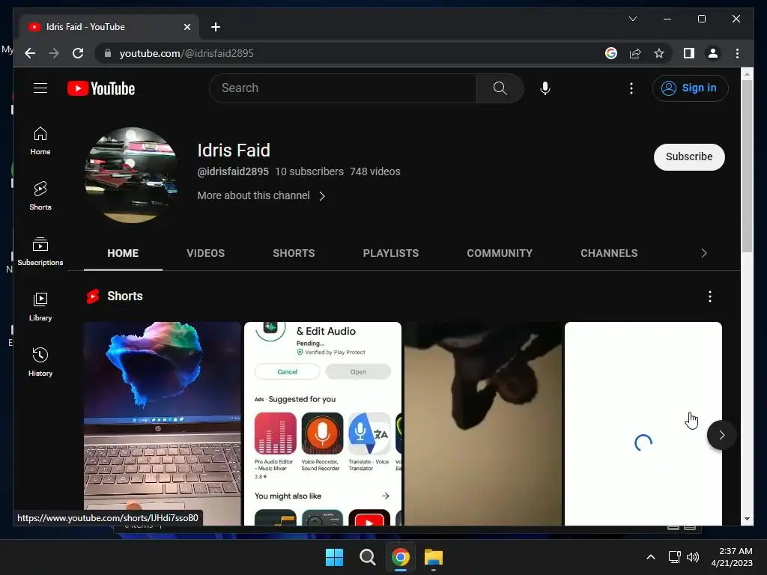
Task: Open Library in the sidebar
Action: pos(40,306)
